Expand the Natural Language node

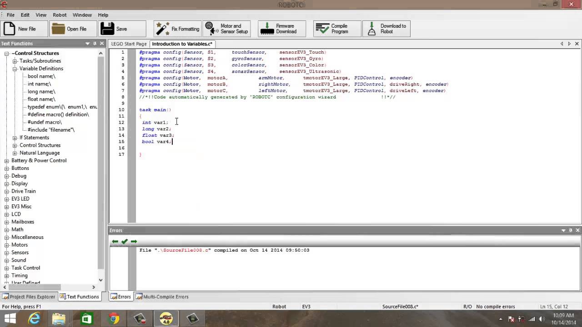15,153
